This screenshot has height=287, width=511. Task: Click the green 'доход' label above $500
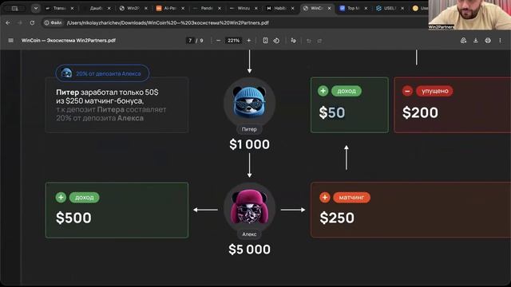point(84,197)
